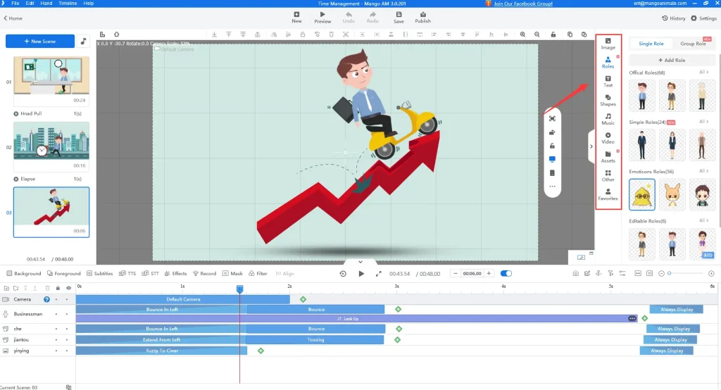Image resolution: width=721 pixels, height=390 pixels.
Task: Click the Preview icon in top toolbar
Action: coord(322,17)
